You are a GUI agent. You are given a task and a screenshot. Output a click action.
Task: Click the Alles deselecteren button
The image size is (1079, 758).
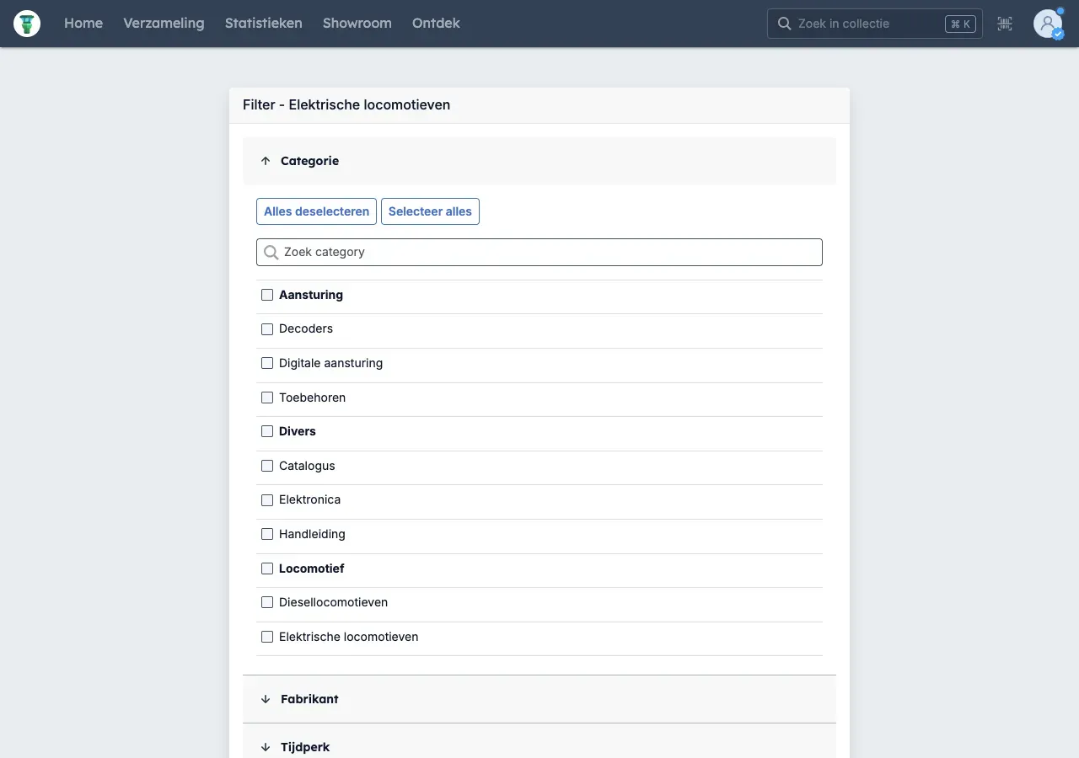pos(316,211)
